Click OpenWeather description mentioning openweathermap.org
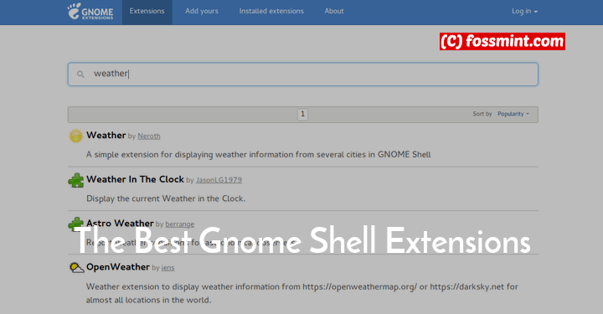This screenshot has height=314, width=603. coord(301,293)
